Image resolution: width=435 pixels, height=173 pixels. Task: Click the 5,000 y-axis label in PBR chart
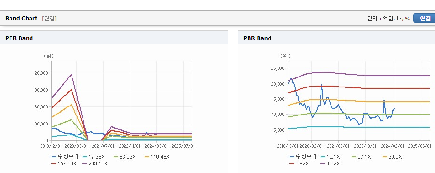point(279,130)
